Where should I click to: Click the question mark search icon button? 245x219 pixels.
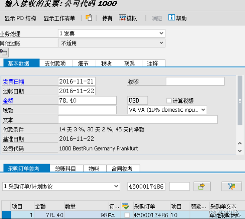[x=232, y=187]
